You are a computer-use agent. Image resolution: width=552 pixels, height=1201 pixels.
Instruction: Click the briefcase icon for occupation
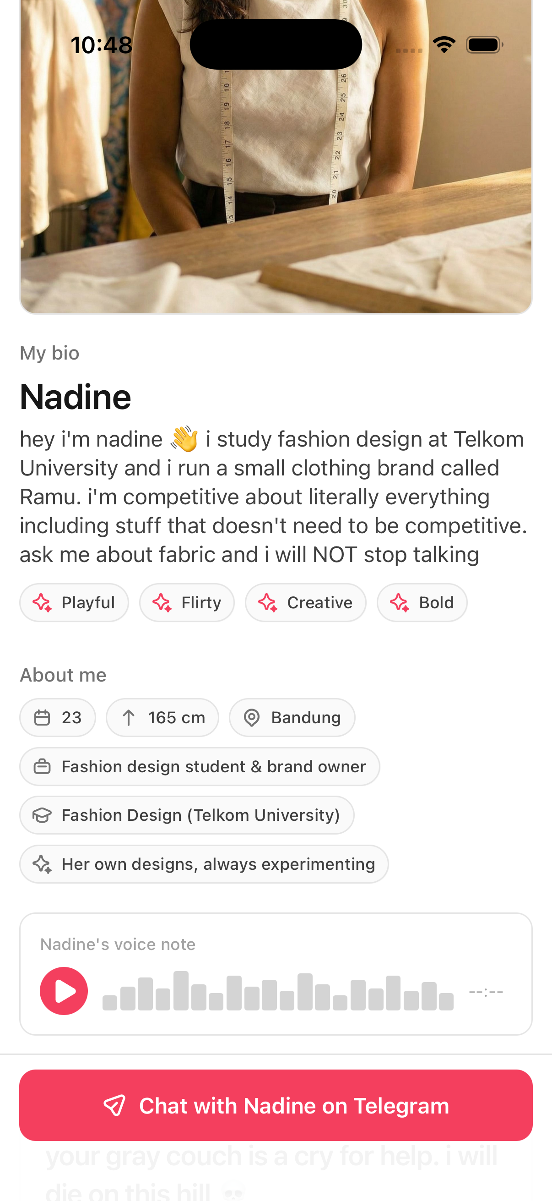point(43,766)
